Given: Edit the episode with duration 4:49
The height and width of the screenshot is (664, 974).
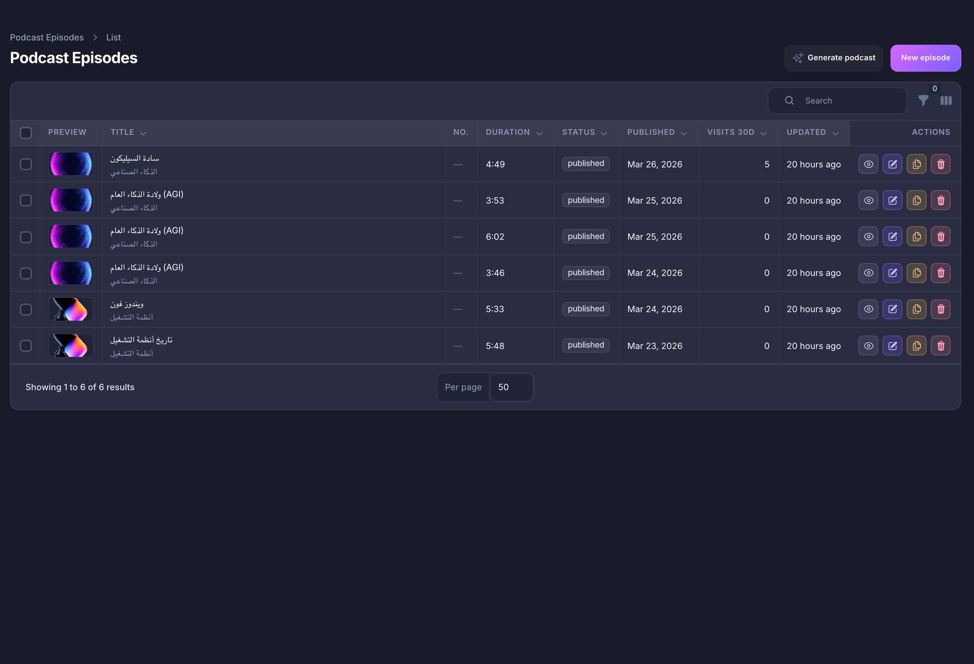Looking at the screenshot, I should [x=892, y=164].
